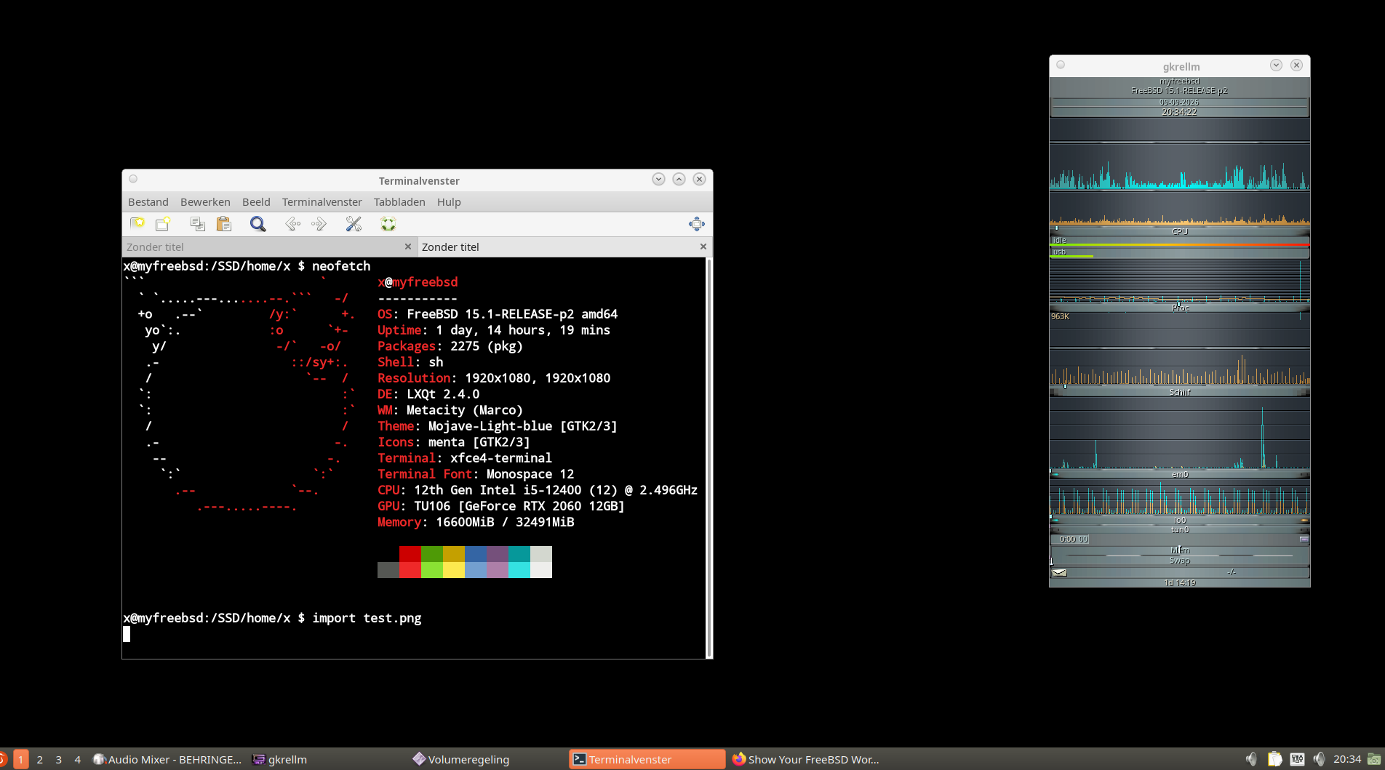Go to previous tab arrow icon
Screen dimensions: 1385x770
292,224
